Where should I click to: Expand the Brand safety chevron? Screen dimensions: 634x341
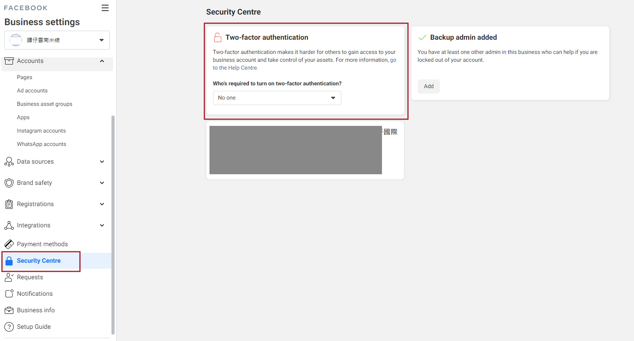click(x=102, y=183)
